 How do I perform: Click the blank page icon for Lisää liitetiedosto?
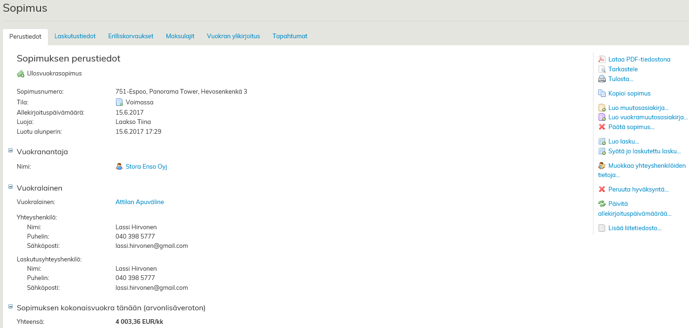[602, 228]
